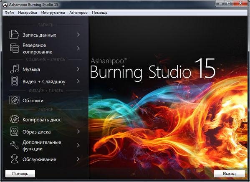Select the Дополнительные функции label
This screenshot has width=250, height=182.
42,145
